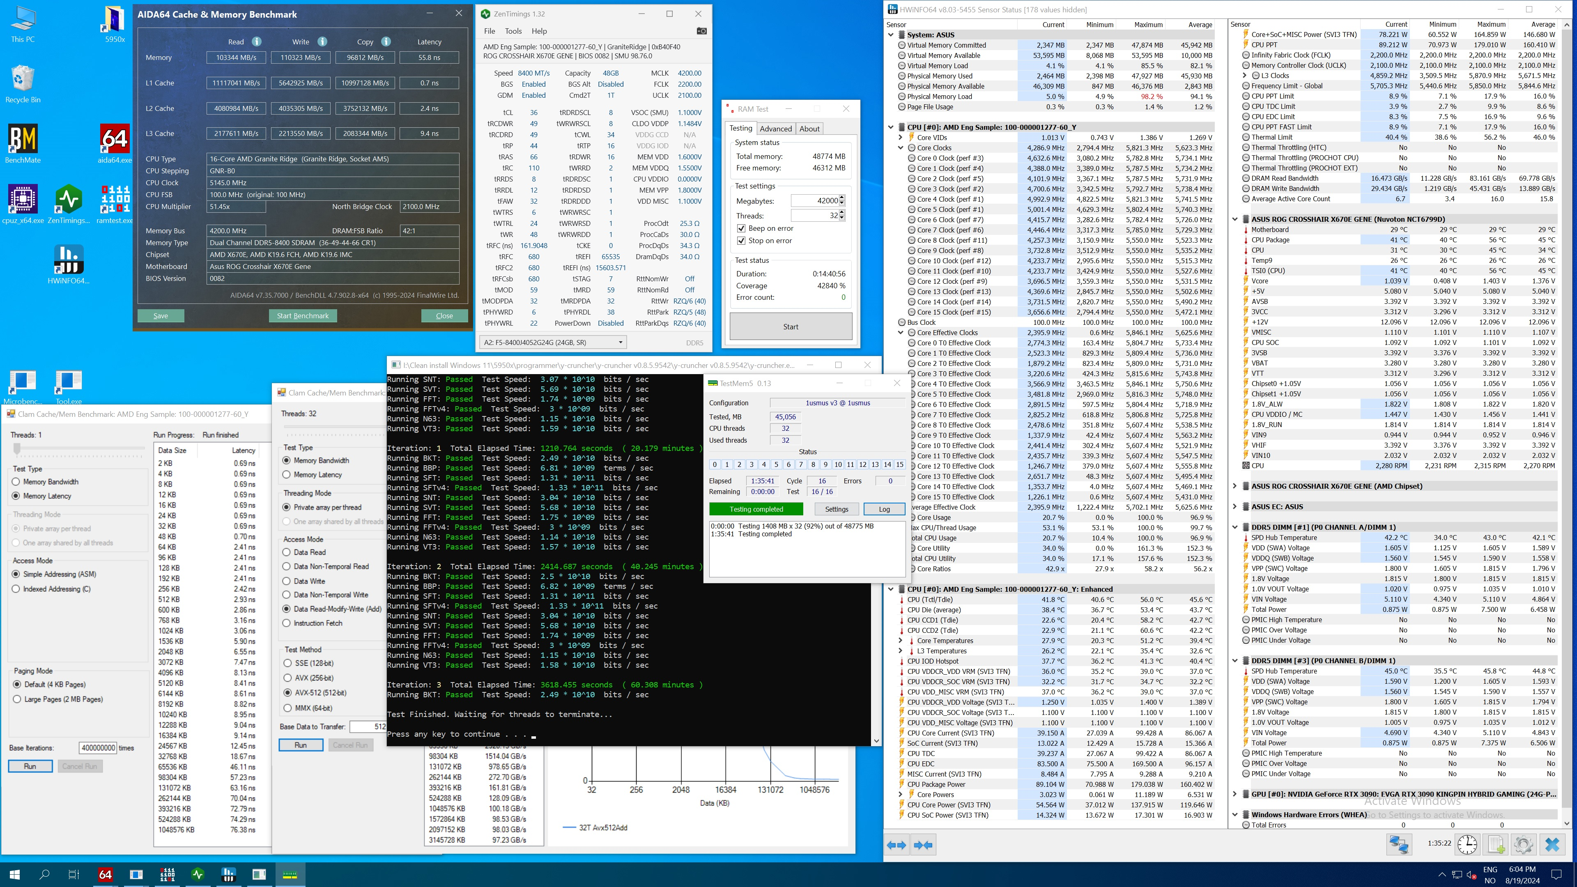Click RAM Test Megabytes input field

point(815,201)
